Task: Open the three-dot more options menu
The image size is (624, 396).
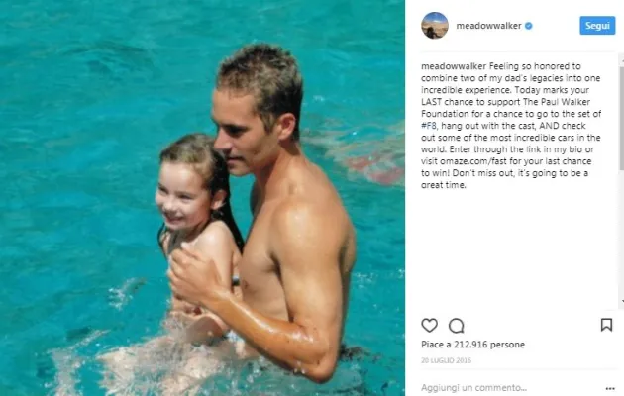Action: (610, 388)
